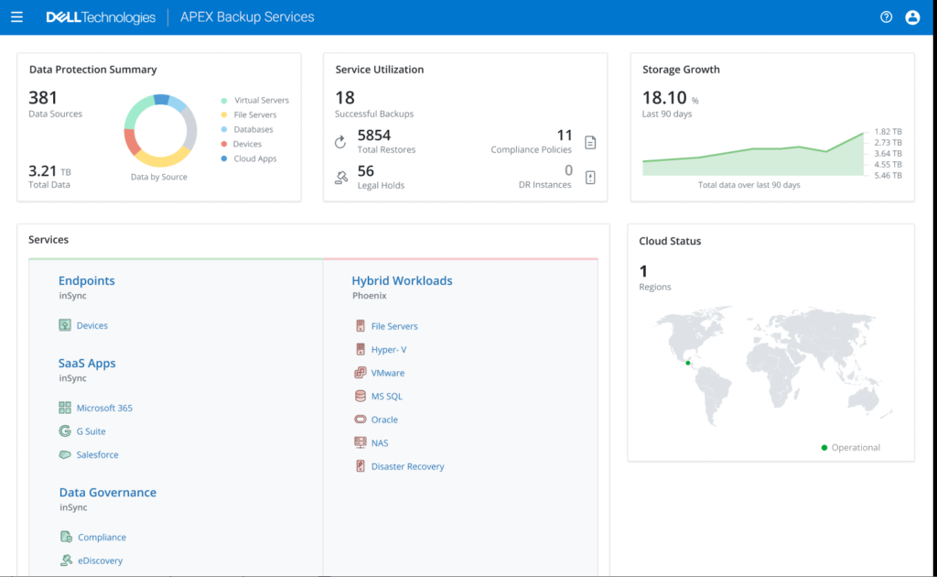Click the Compliance Policies document icon
937x577 pixels.
(x=590, y=142)
